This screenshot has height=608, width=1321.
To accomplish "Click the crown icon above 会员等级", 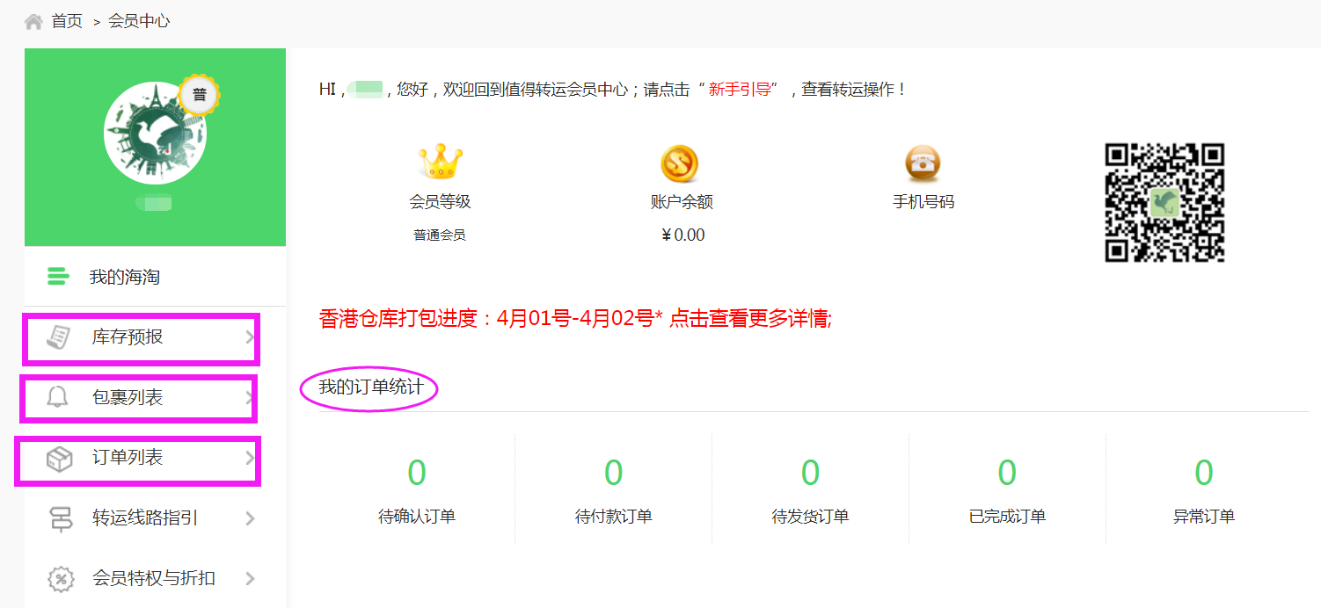I will pos(439,163).
